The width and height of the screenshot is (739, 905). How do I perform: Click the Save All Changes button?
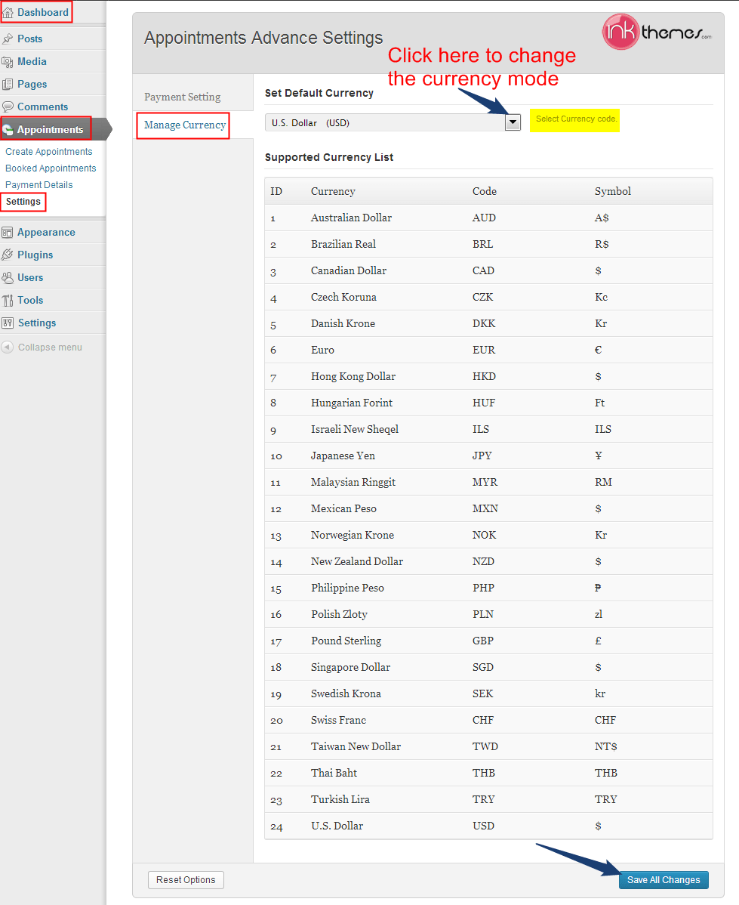(664, 880)
